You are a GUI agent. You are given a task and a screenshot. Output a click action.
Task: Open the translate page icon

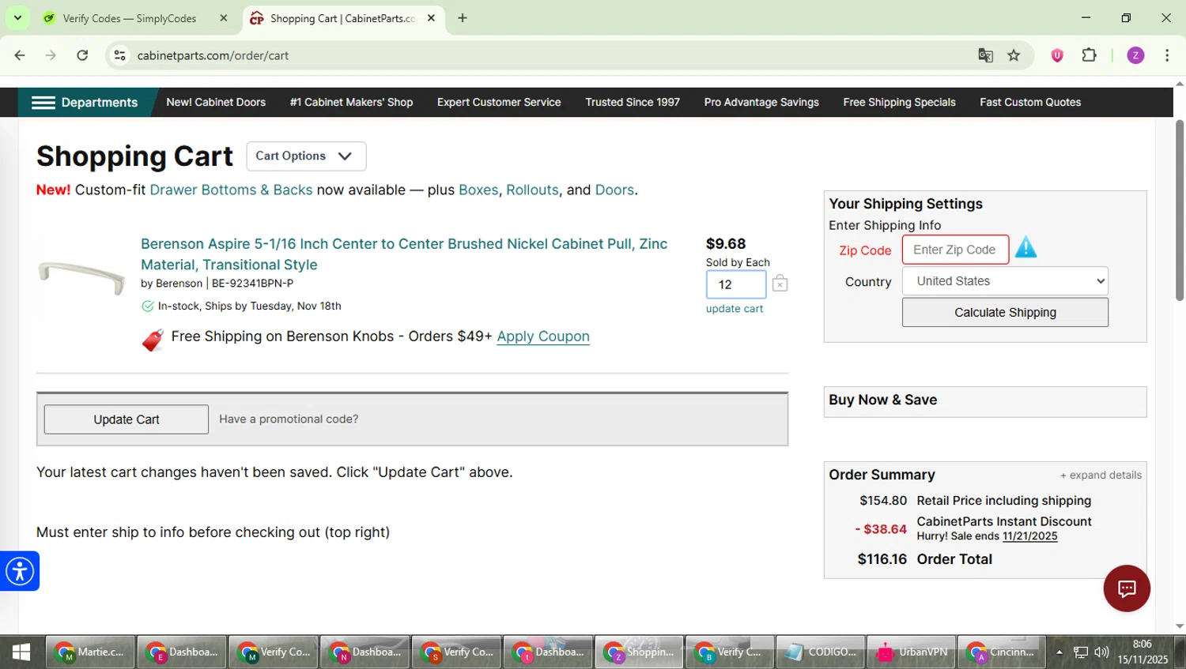[985, 55]
